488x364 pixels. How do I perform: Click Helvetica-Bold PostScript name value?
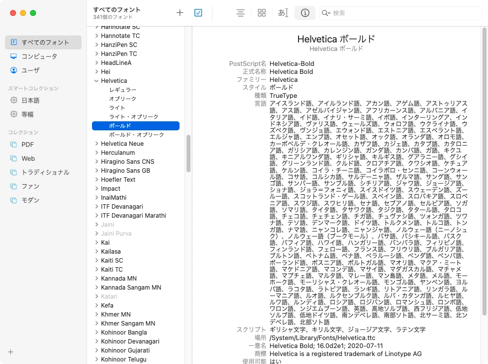pos(291,64)
